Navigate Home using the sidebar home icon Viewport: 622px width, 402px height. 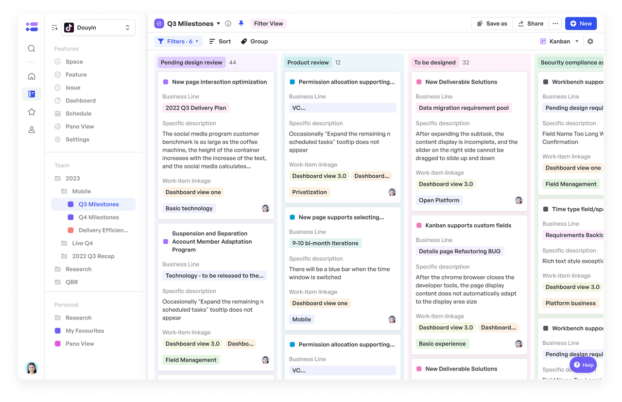click(31, 76)
